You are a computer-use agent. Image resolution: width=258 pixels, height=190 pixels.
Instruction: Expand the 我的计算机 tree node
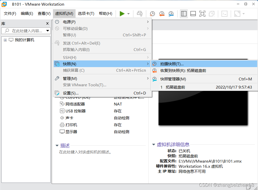(x=5, y=40)
